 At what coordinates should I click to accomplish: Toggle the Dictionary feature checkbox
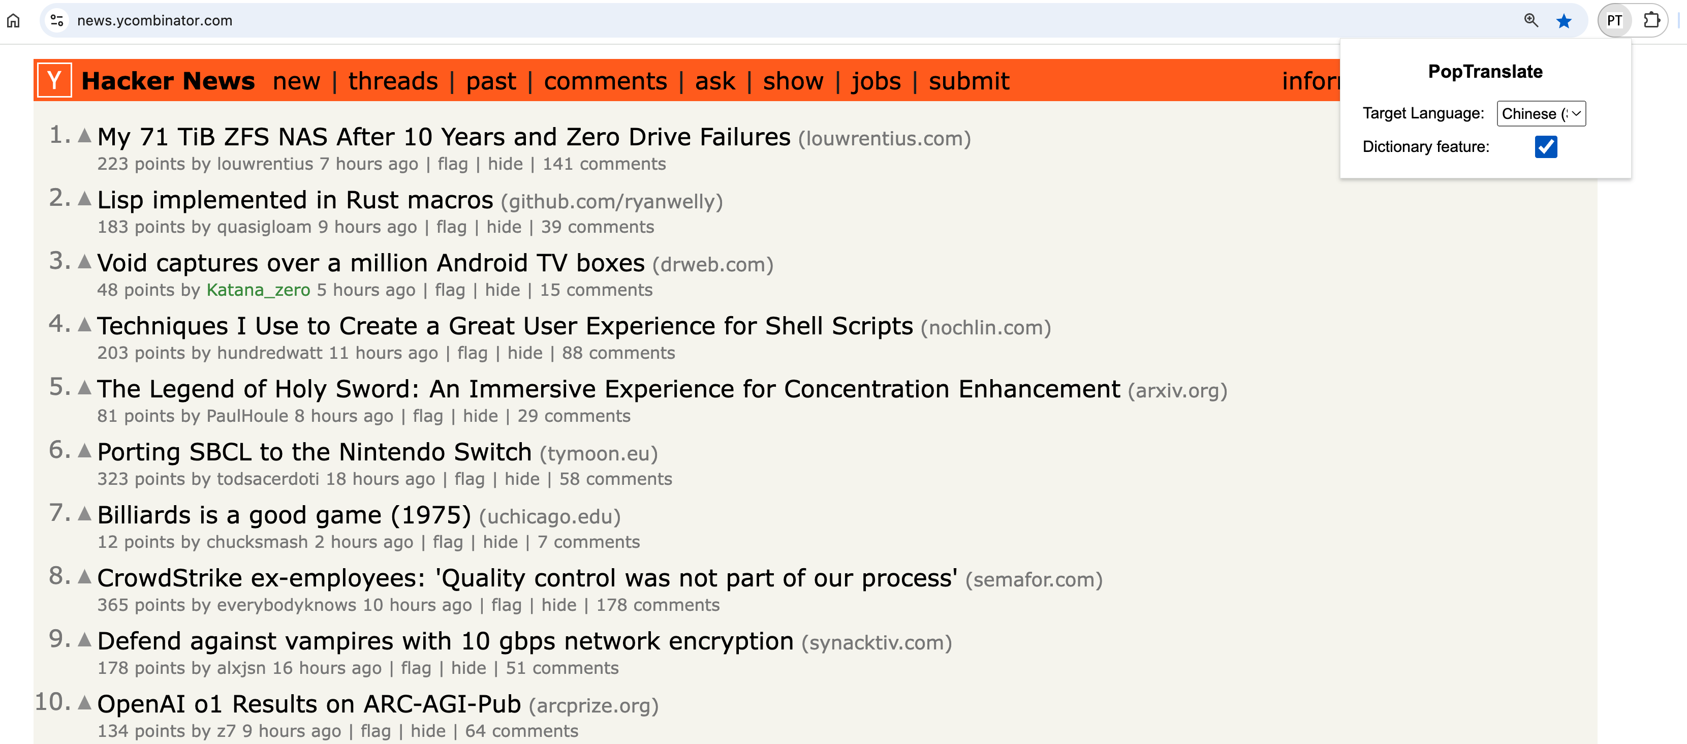click(x=1546, y=147)
